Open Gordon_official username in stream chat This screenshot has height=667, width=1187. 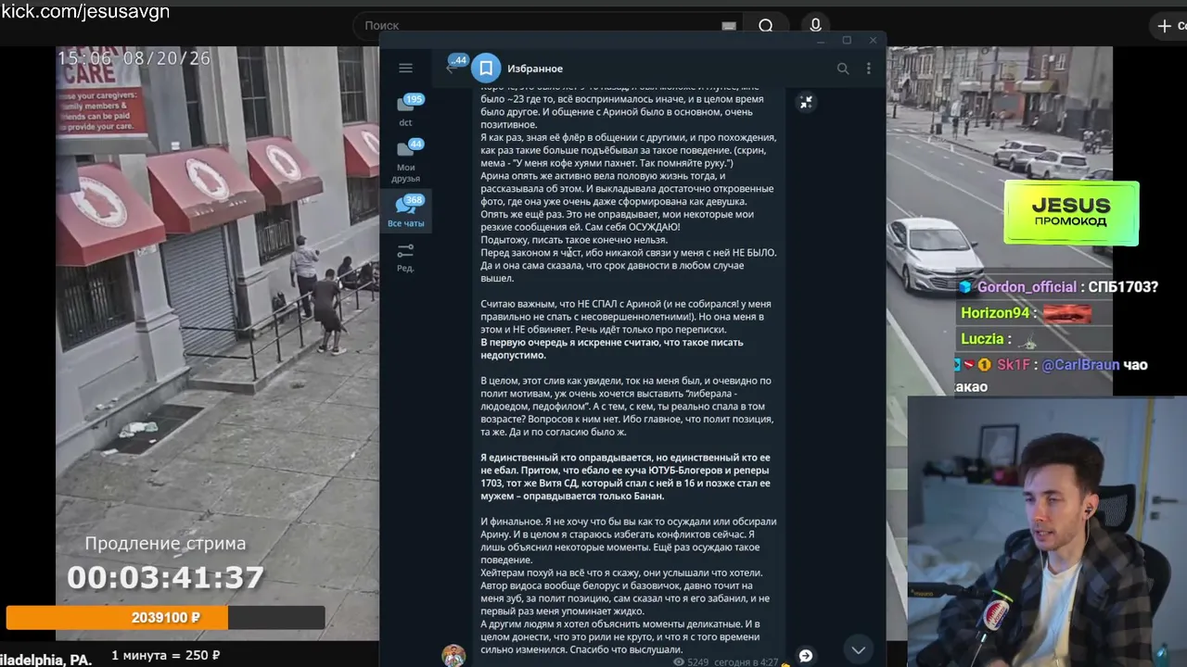[1027, 287]
